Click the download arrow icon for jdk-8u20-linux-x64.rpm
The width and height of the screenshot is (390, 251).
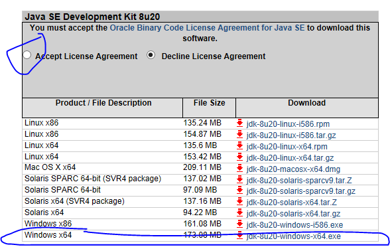[240, 146]
